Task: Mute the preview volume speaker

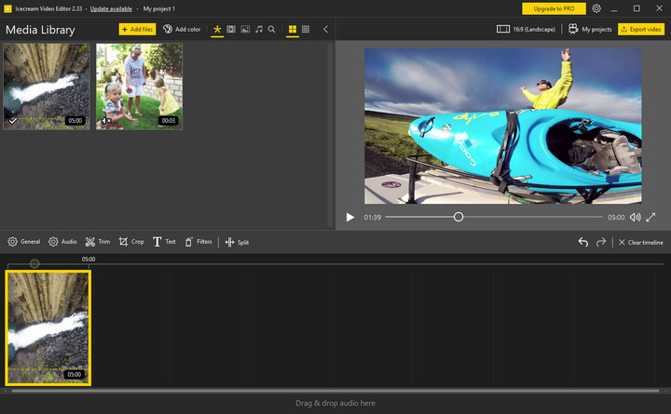Action: click(635, 217)
